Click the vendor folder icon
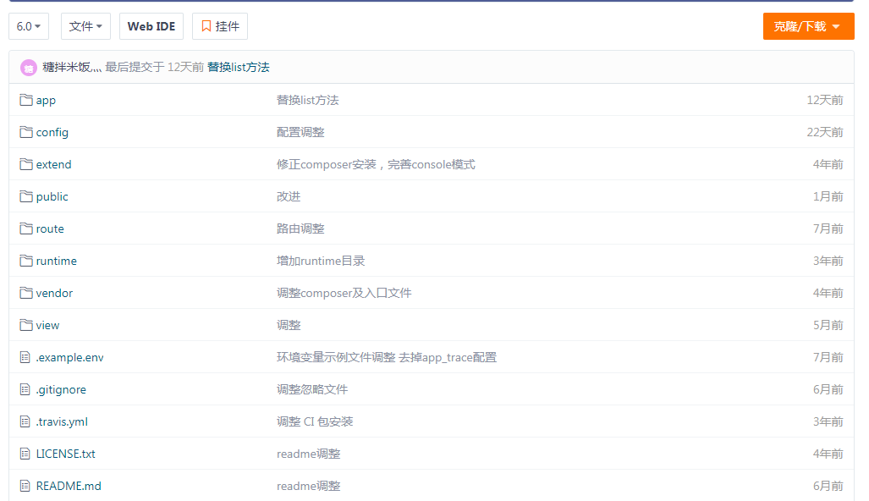869x501 pixels. (26, 293)
